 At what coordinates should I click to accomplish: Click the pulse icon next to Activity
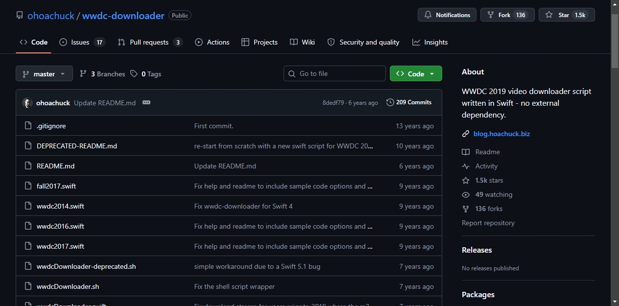[x=466, y=166]
